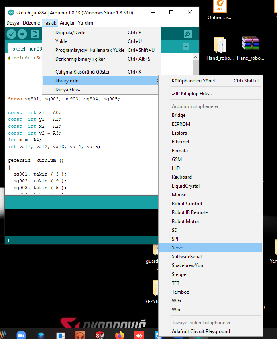The image size is (277, 339).
Task: Open the Dosya menu
Action: pyautogui.click(x=13, y=23)
